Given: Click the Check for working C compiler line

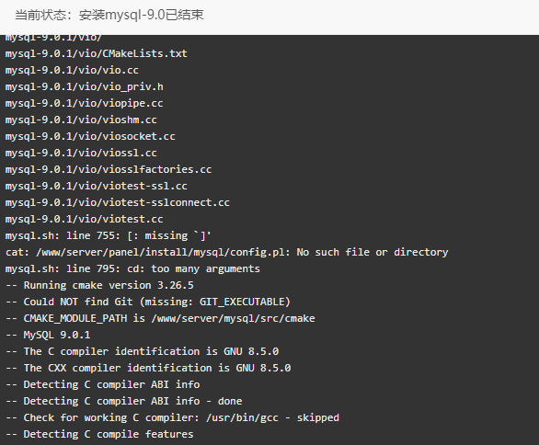Looking at the screenshot, I should [172, 417].
